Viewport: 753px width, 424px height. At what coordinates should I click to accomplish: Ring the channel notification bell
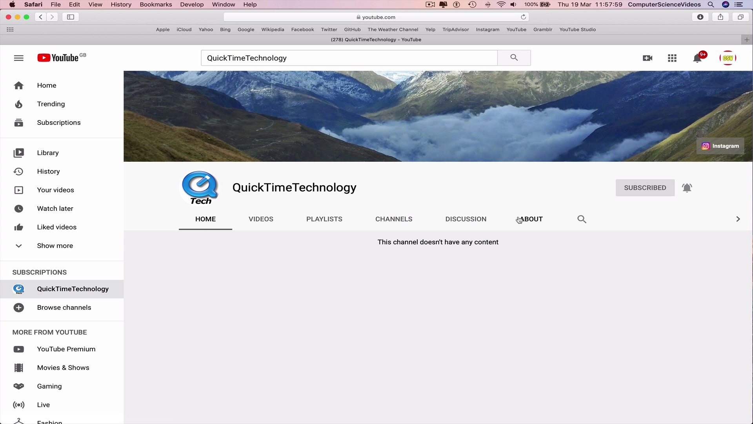pyautogui.click(x=687, y=188)
